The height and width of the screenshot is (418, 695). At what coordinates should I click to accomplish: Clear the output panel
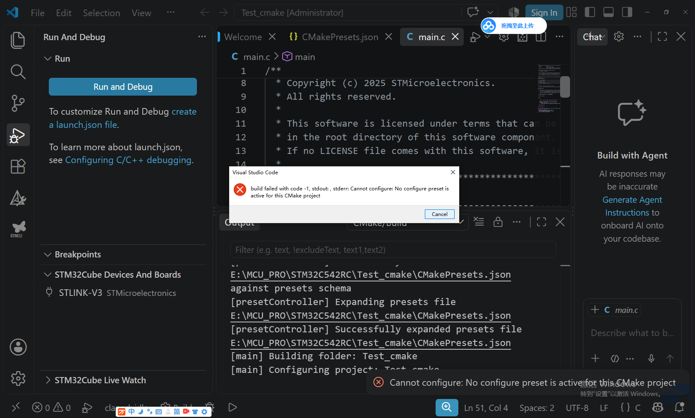(x=479, y=222)
